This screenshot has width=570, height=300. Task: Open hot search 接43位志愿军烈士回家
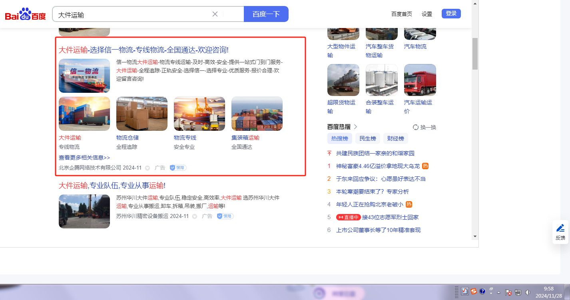[x=390, y=217]
